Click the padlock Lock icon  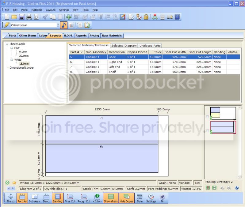point(146,17)
